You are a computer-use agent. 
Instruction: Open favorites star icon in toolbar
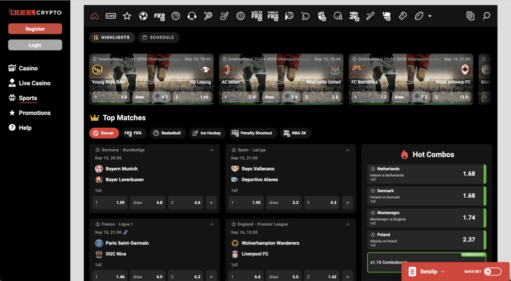pyautogui.click(x=127, y=15)
